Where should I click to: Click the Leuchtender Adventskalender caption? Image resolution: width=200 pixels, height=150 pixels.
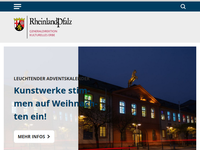point(51,78)
